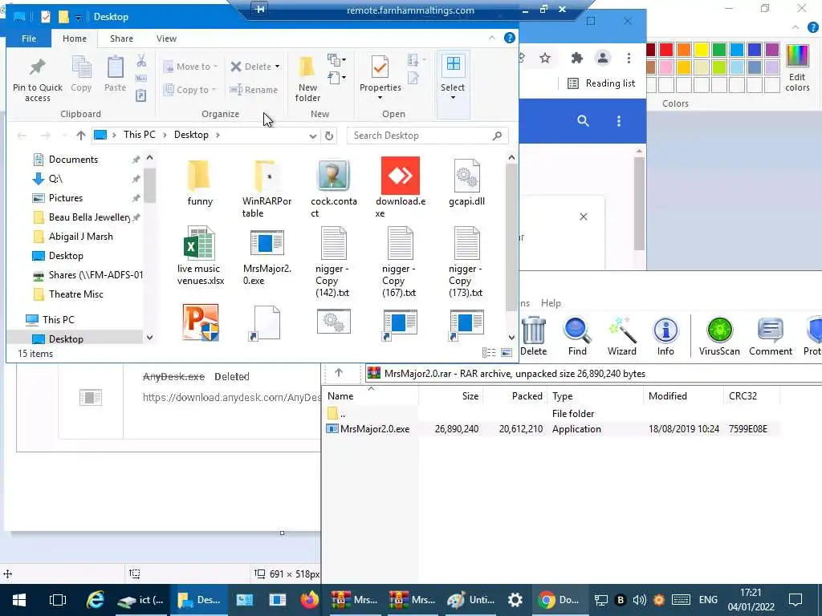Switch to the View ribbon tab
Image resolution: width=822 pixels, height=616 pixels.
166,38
